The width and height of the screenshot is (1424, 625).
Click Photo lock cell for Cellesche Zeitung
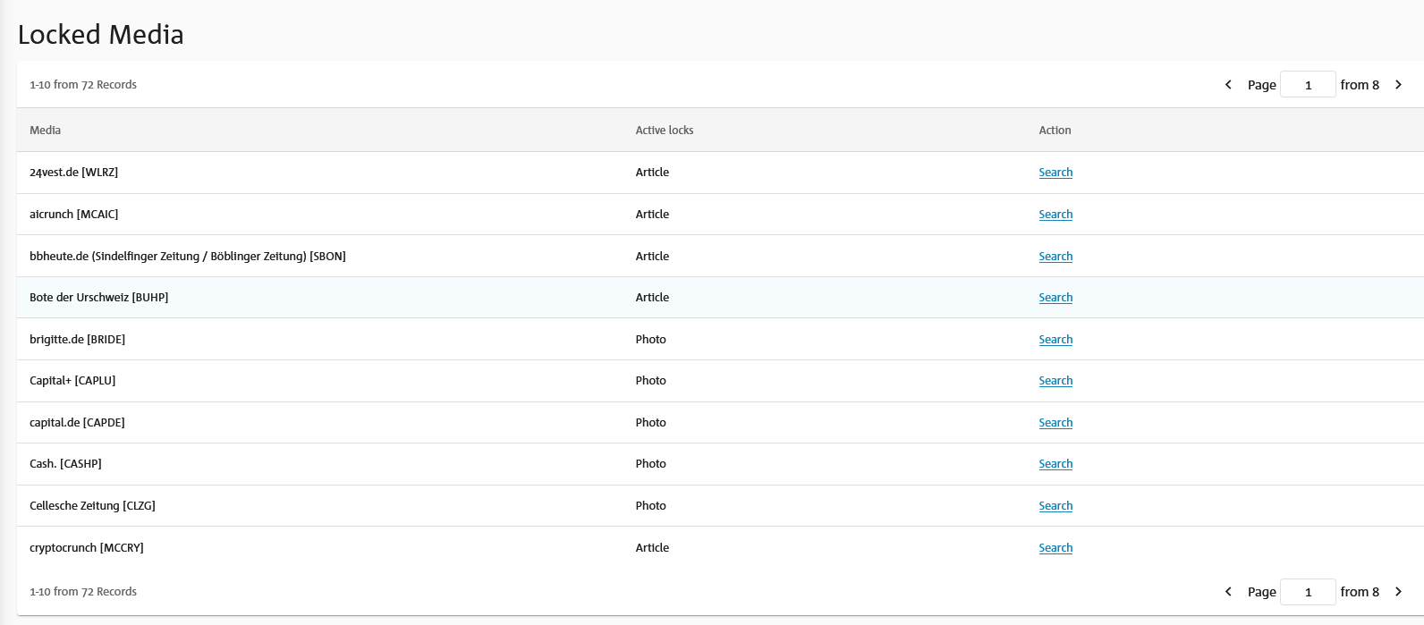[651, 506]
